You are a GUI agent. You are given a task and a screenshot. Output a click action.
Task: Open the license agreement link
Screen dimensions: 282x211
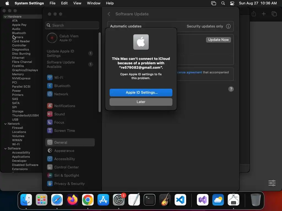(x=189, y=72)
